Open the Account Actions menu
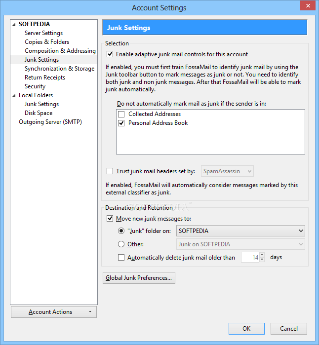The image size is (319, 345). (x=54, y=312)
